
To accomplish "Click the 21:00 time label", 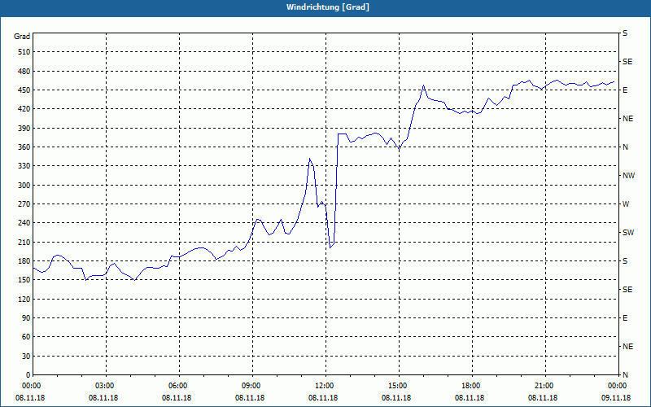I will click(545, 386).
